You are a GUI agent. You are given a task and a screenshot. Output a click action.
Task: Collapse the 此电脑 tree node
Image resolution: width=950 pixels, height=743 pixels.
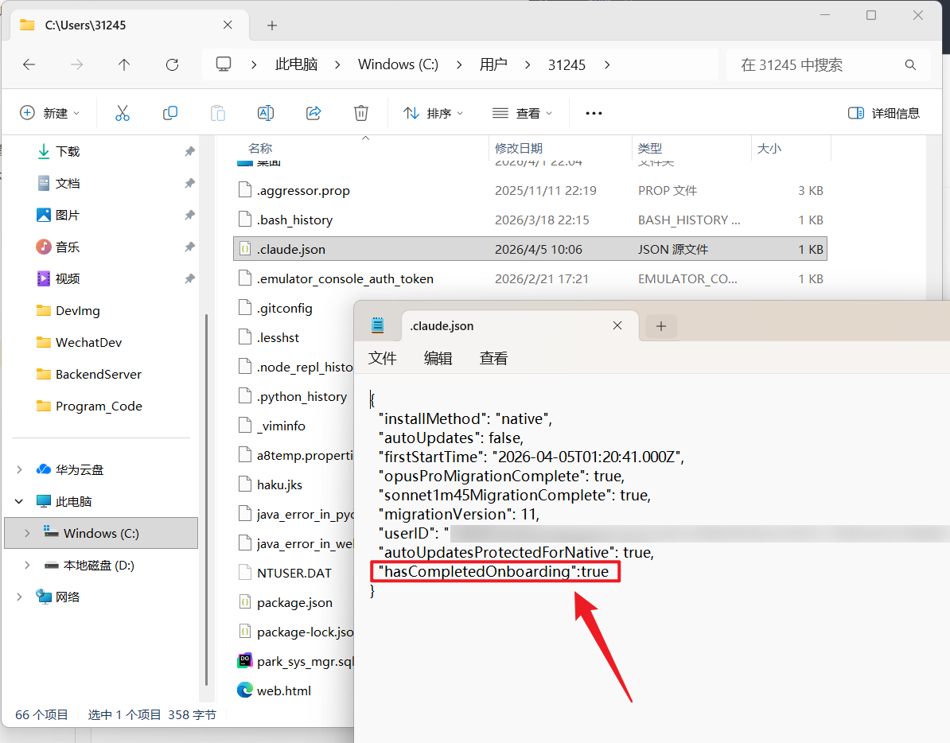pyautogui.click(x=19, y=501)
